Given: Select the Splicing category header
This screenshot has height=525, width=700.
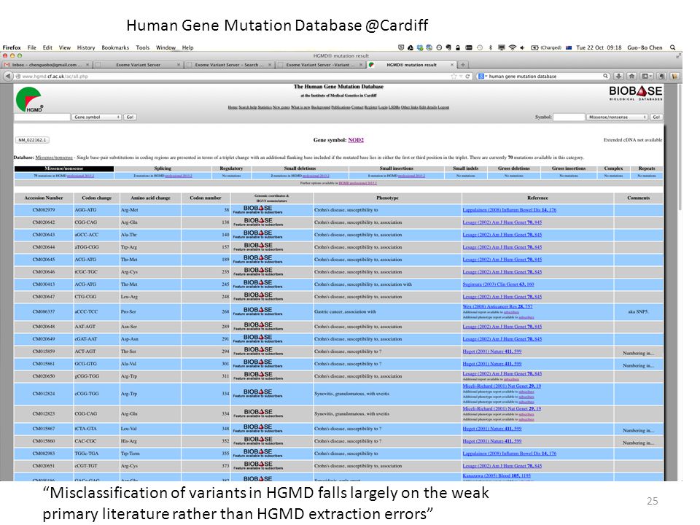Looking at the screenshot, I should [x=163, y=168].
